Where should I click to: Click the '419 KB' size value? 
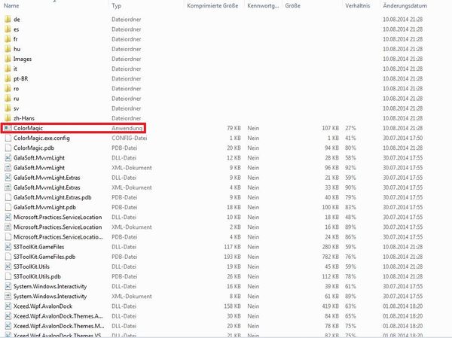coord(331,306)
